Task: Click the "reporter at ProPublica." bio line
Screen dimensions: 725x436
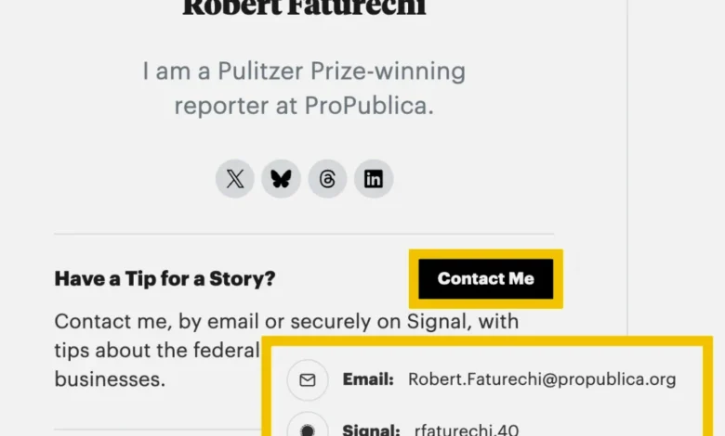Action: 304,106
